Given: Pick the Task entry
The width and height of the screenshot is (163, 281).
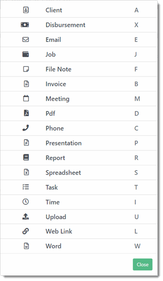Looking at the screenshot, I should point(79,187).
